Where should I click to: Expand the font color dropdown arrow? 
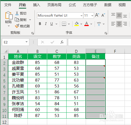tap(91, 24)
